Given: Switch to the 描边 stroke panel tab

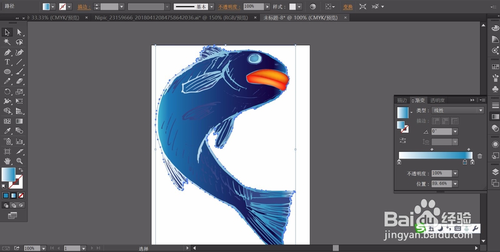Looking at the screenshot, I should coord(402,100).
